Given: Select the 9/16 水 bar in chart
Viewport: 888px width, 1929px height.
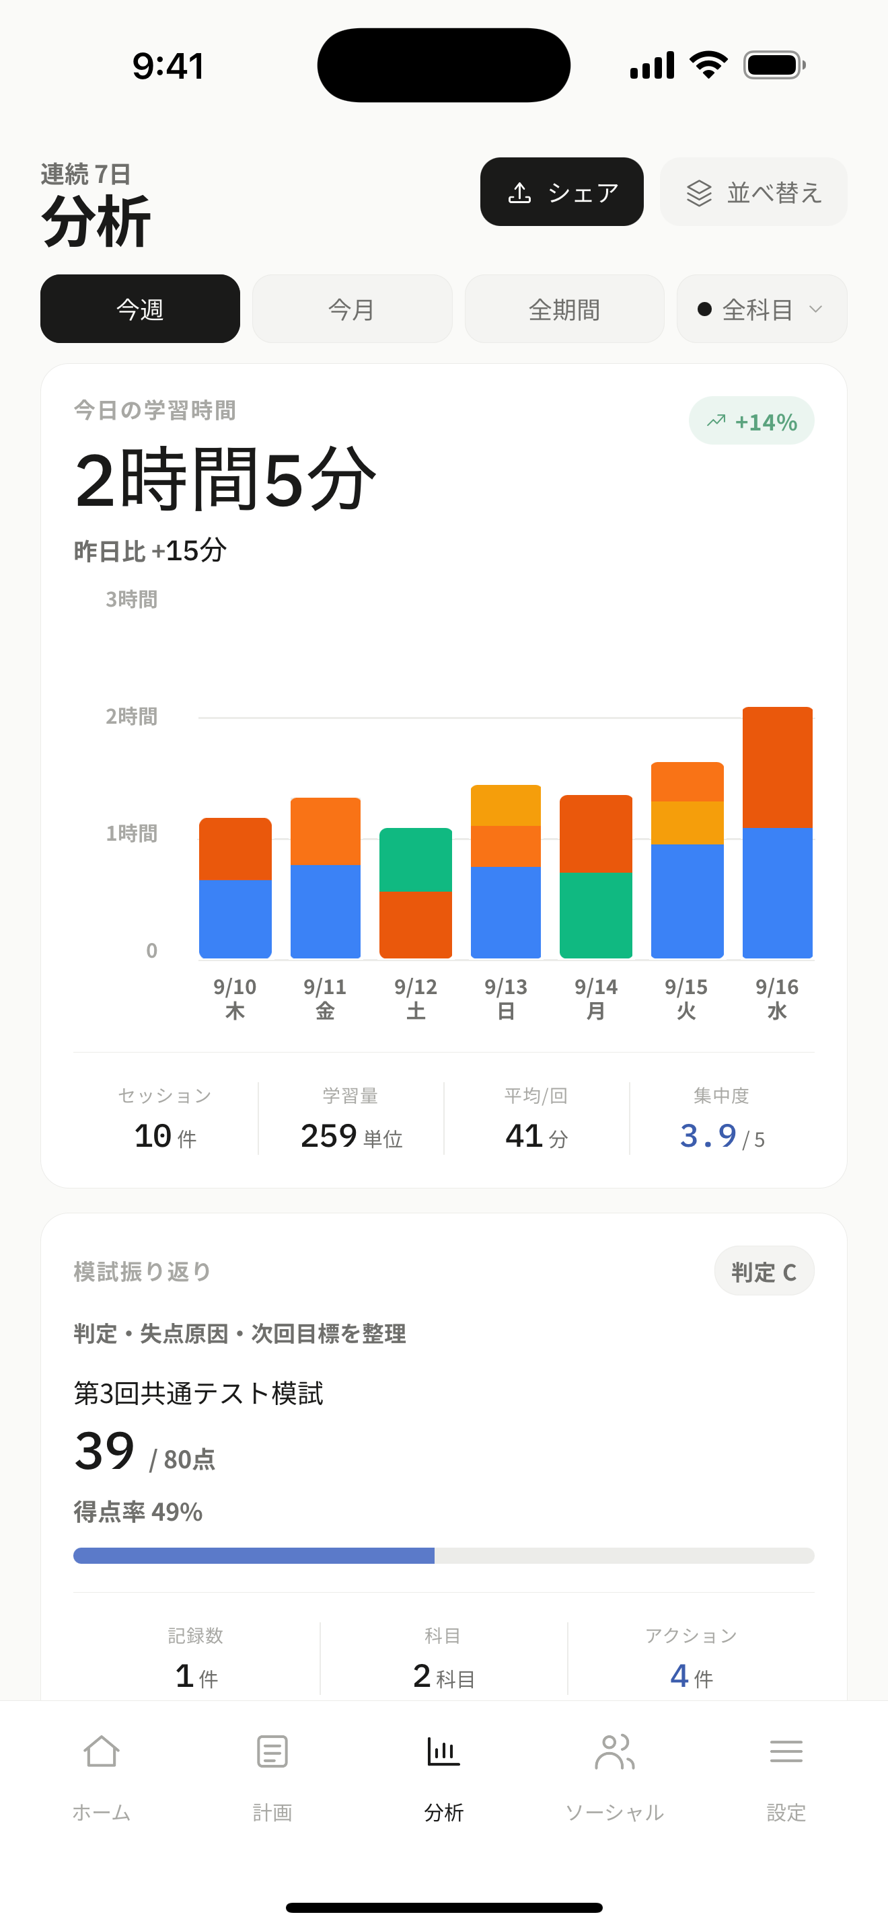Looking at the screenshot, I should [777, 833].
